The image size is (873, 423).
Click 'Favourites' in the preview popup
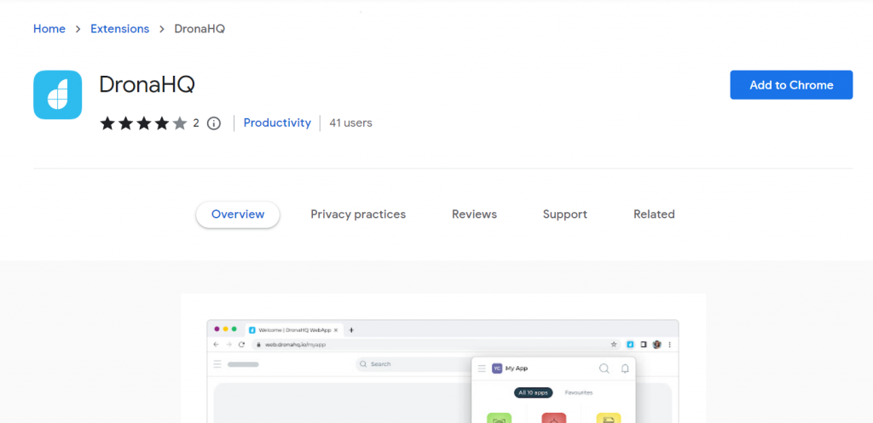579,393
